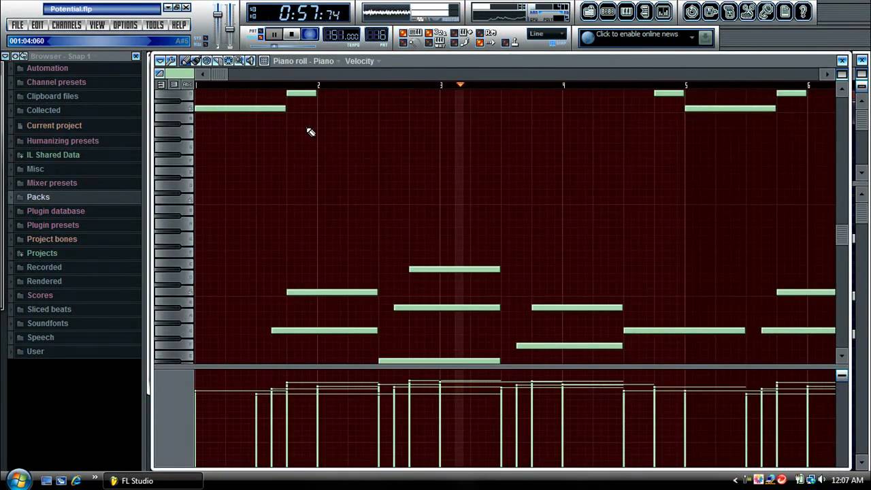The image size is (871, 490).
Task: Adjust the main volume slider
Action: point(218,14)
